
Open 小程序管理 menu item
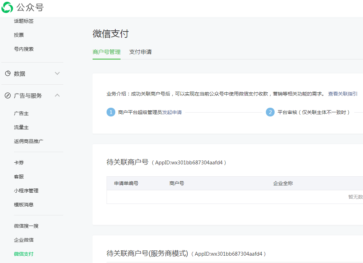pyautogui.click(x=26, y=191)
